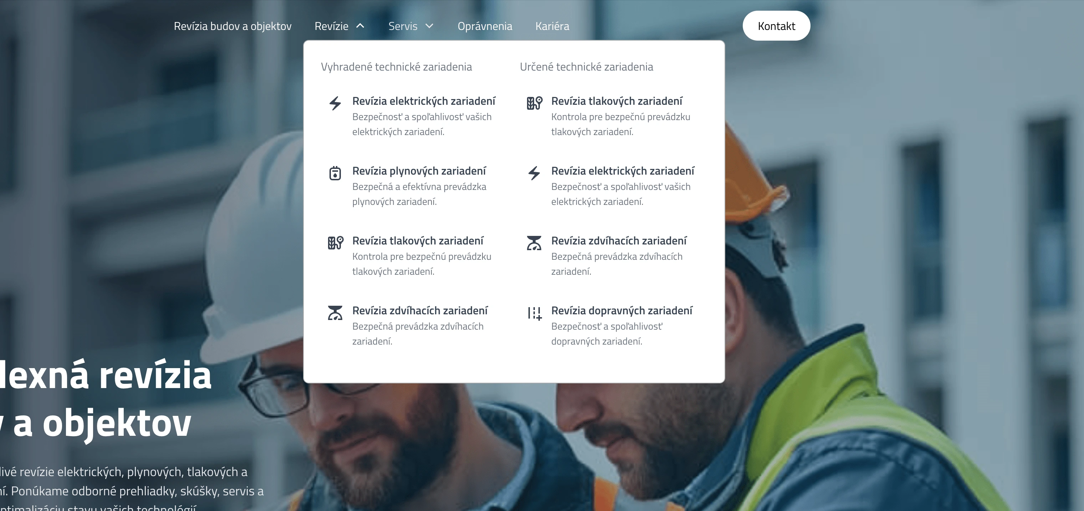The width and height of the screenshot is (1084, 511).
Task: Open Revízia tlakových zariadení in Určené column
Action: [617, 101]
